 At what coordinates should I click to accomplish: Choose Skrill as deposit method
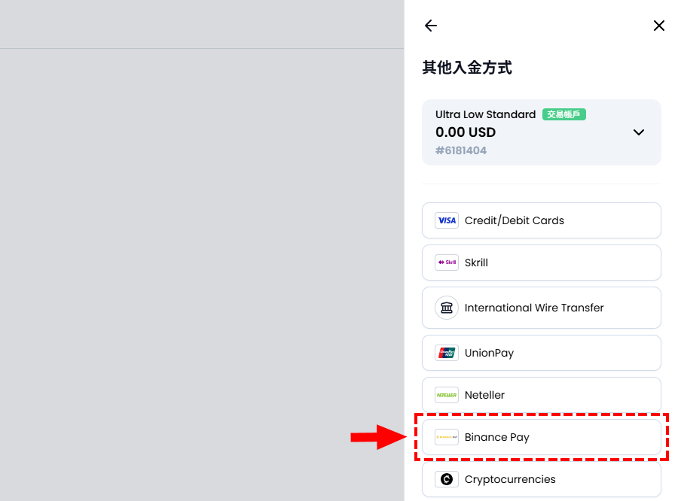pyautogui.click(x=476, y=263)
